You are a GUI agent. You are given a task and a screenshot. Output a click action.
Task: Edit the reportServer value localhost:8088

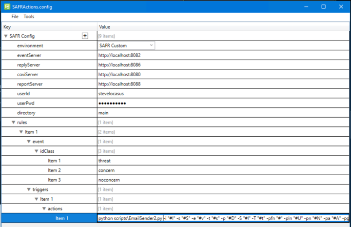pyautogui.click(x=223, y=84)
